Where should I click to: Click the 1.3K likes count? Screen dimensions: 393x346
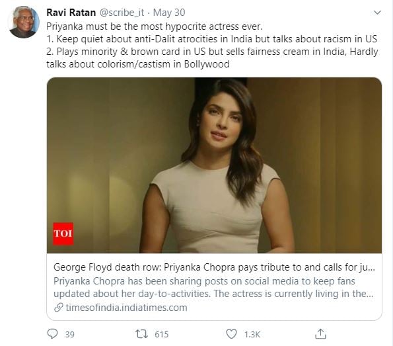coord(252,335)
